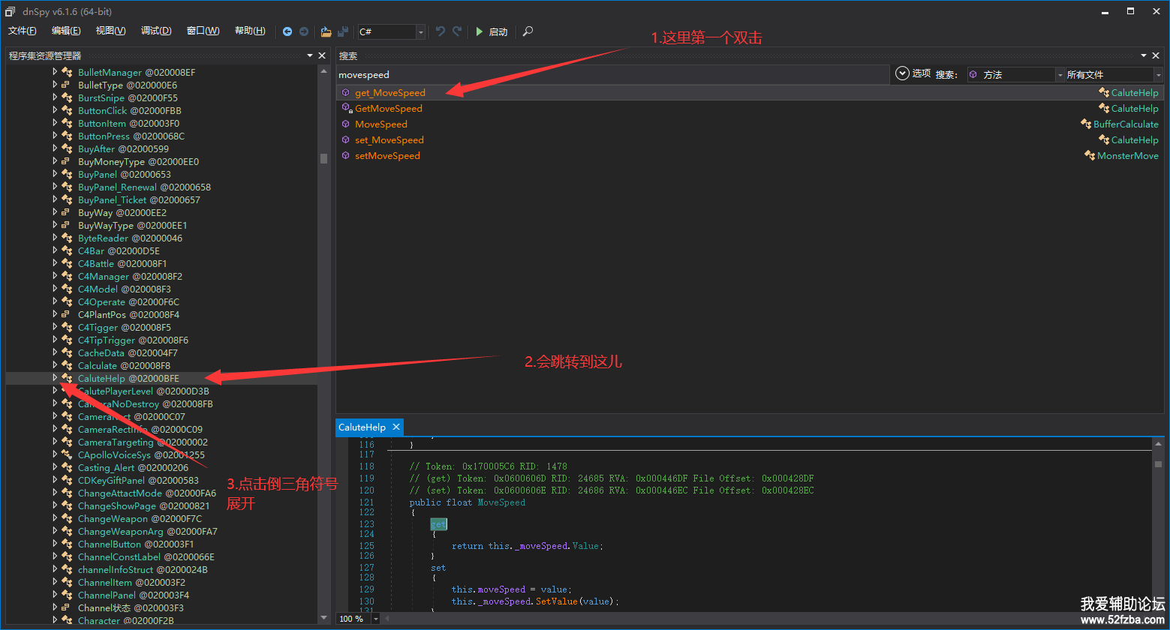Open the C# language dropdown

420,31
